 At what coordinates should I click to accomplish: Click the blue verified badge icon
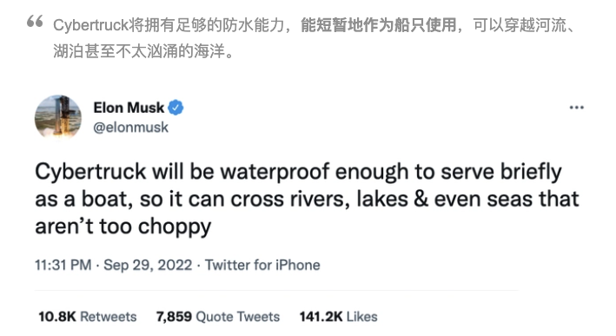point(176,108)
